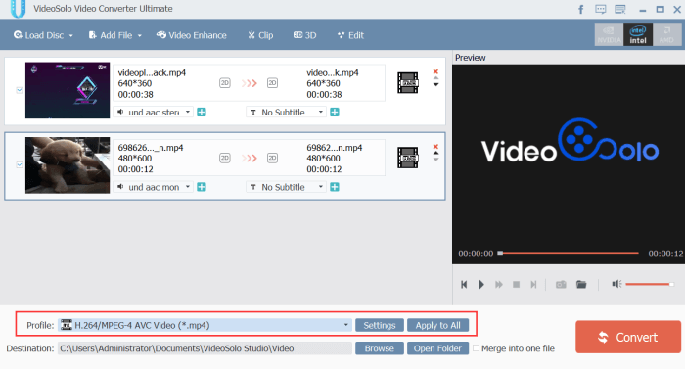Screen dimensions: 685x369
Task: Click Open Folder button
Action: coord(437,348)
